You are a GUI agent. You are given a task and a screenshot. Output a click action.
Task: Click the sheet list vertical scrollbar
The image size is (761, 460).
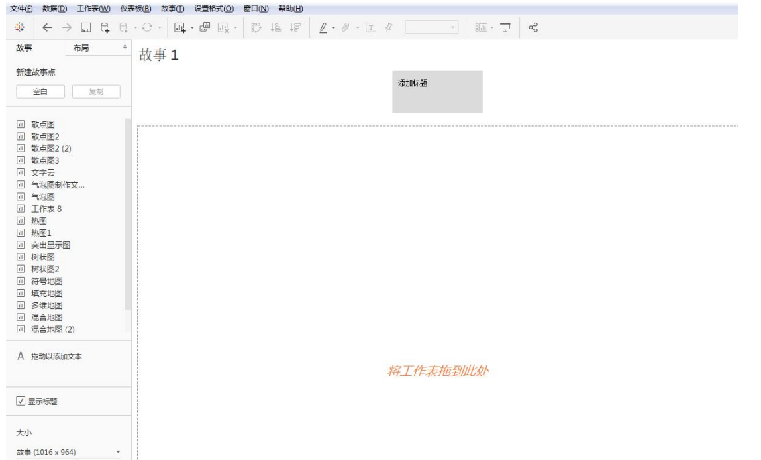tap(128, 213)
